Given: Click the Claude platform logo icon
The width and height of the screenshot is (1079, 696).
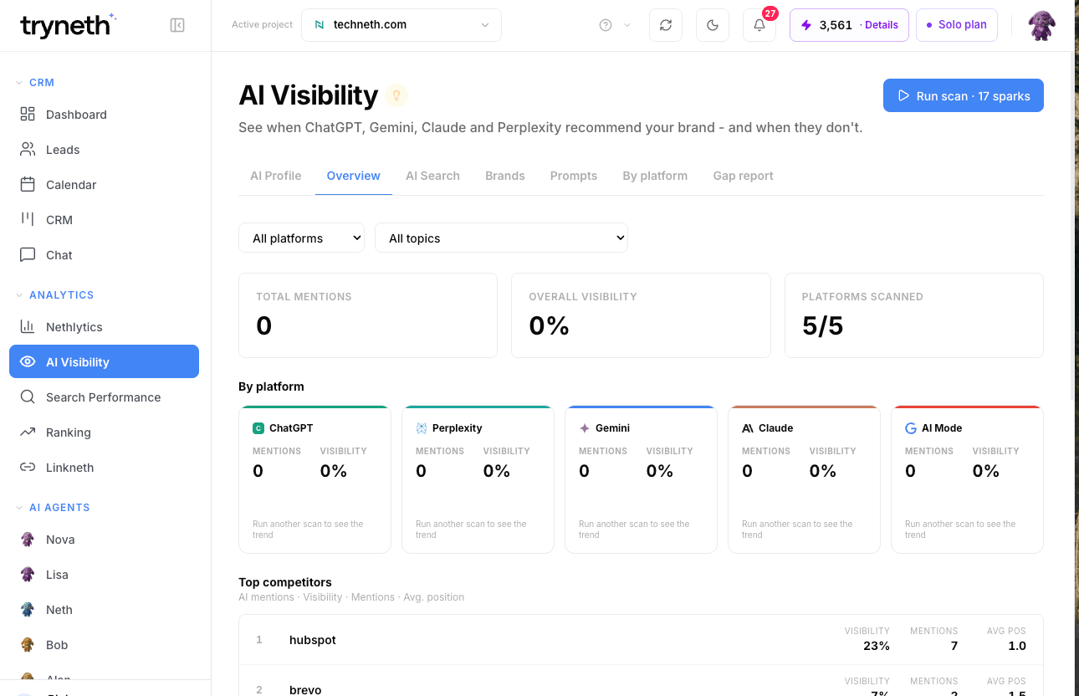Looking at the screenshot, I should click(748, 428).
